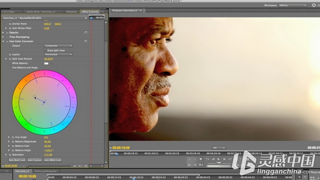Toggle Hue Angle stopwatch
Screen dimensions: 320x180
[x=13, y=137]
